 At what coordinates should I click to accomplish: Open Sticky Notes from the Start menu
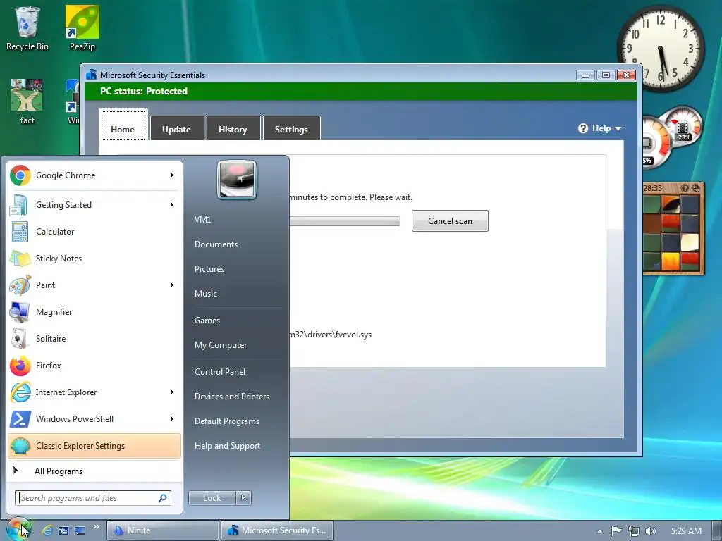[94, 258]
